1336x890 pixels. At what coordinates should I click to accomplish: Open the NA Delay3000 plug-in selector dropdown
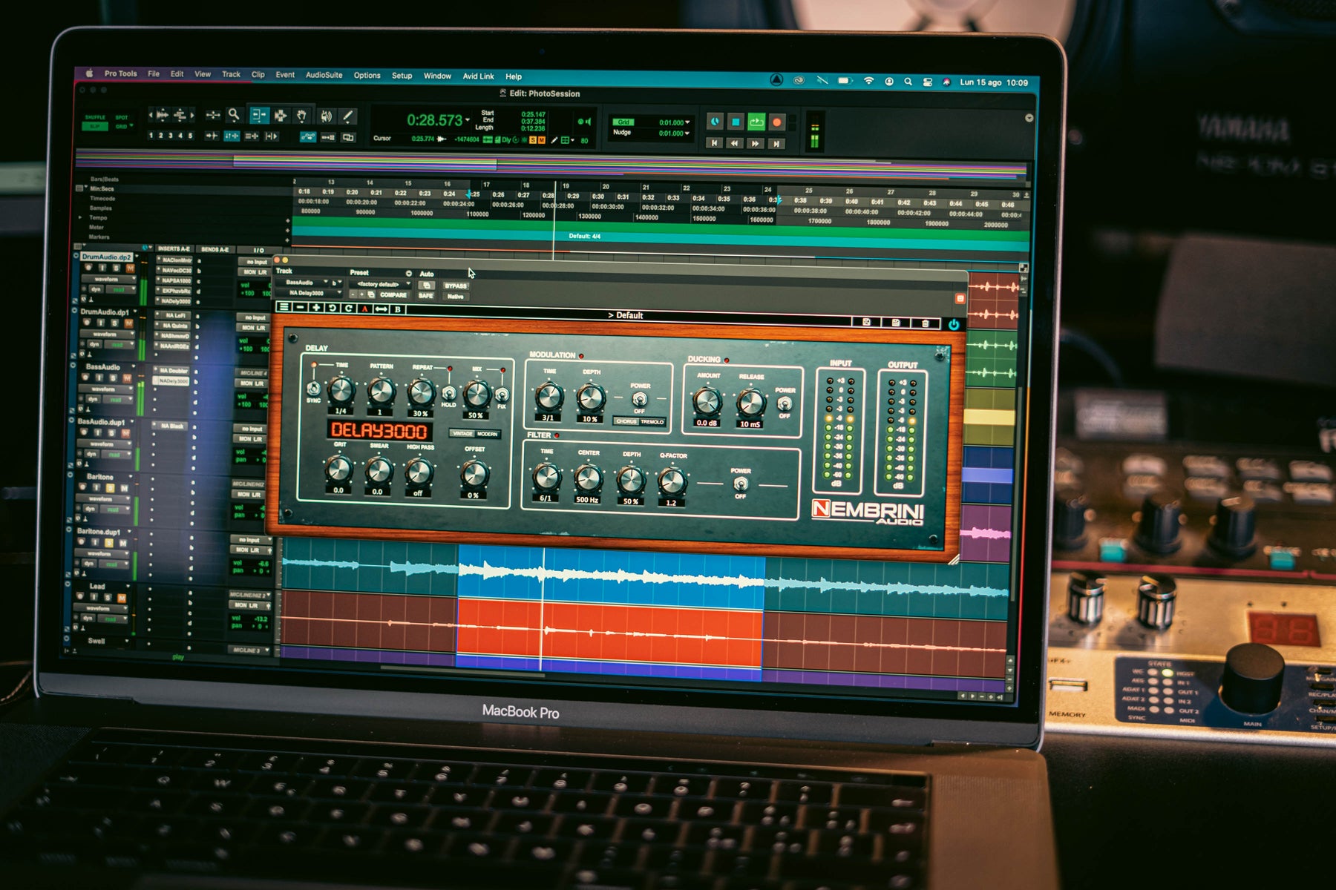pyautogui.click(x=310, y=294)
